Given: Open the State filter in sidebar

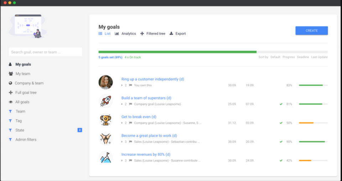Looking at the screenshot, I should [x=20, y=130].
